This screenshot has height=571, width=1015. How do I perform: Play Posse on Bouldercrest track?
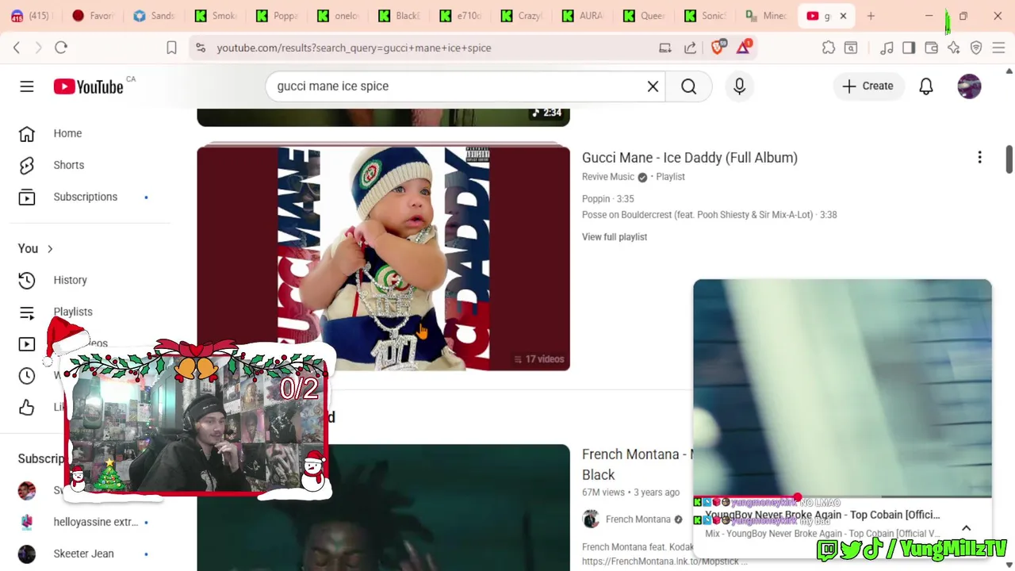pyautogui.click(x=710, y=215)
